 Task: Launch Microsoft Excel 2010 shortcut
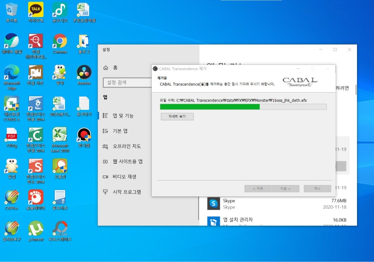[60, 140]
